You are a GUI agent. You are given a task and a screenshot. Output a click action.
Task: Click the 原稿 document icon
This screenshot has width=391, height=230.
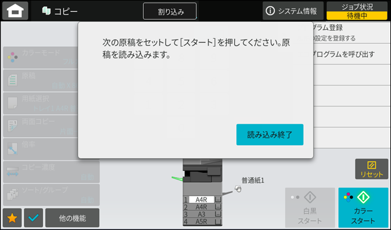click(x=12, y=80)
